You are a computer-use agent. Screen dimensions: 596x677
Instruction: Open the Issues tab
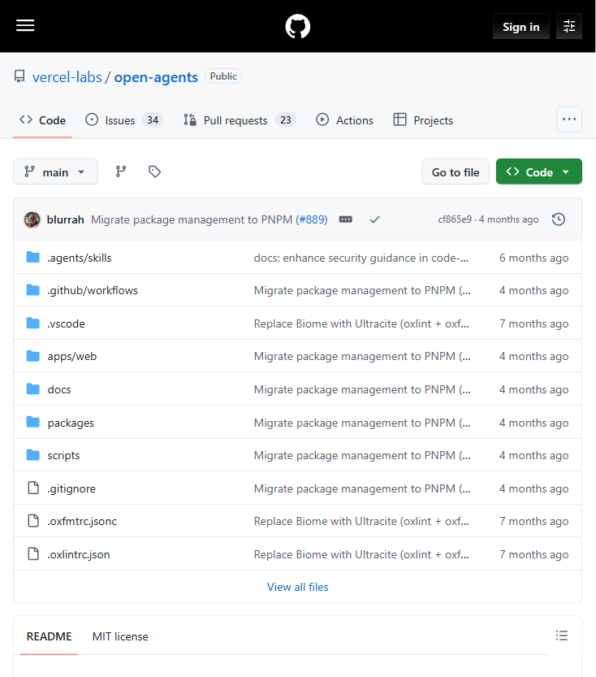(124, 120)
